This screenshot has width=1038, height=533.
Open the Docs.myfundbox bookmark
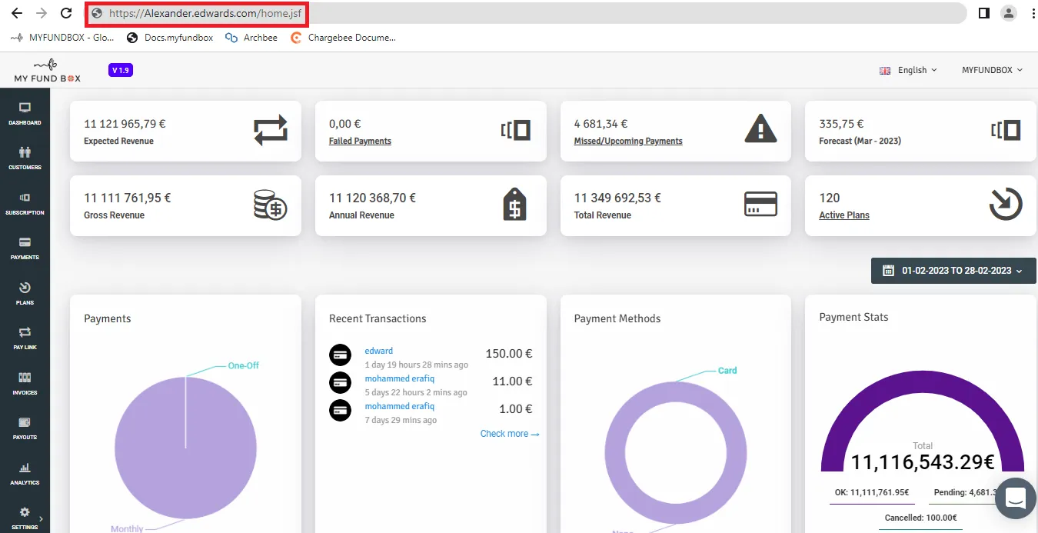170,38
